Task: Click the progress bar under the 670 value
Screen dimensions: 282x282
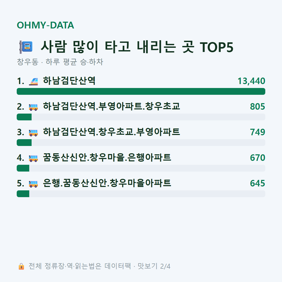Action: pos(141,168)
